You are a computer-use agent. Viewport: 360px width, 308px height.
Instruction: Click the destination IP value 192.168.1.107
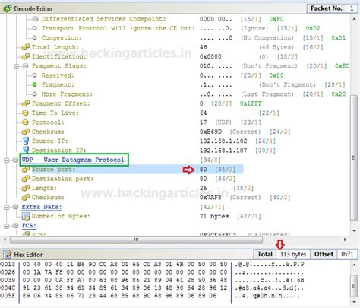tap(223, 151)
